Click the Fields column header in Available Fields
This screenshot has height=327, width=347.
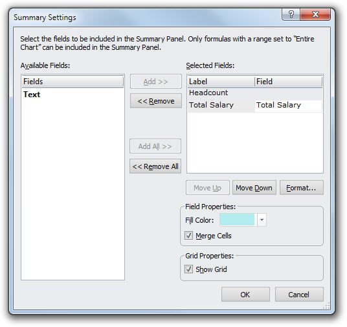[x=73, y=82]
